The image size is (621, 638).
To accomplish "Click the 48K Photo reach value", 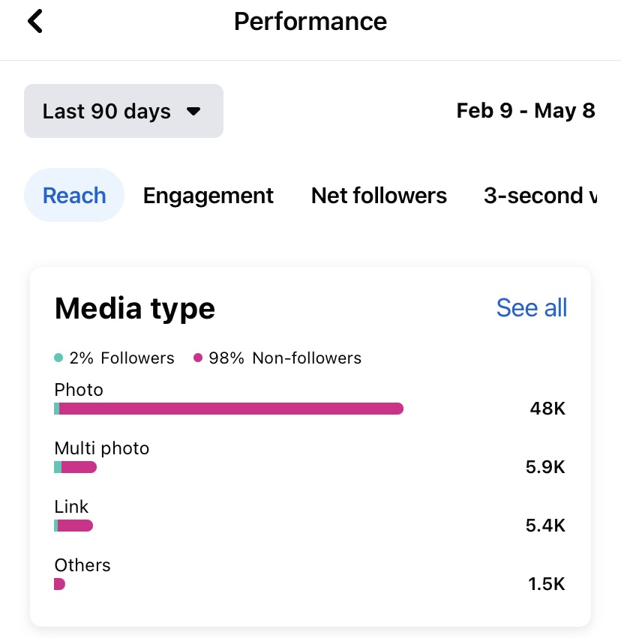I will (547, 409).
